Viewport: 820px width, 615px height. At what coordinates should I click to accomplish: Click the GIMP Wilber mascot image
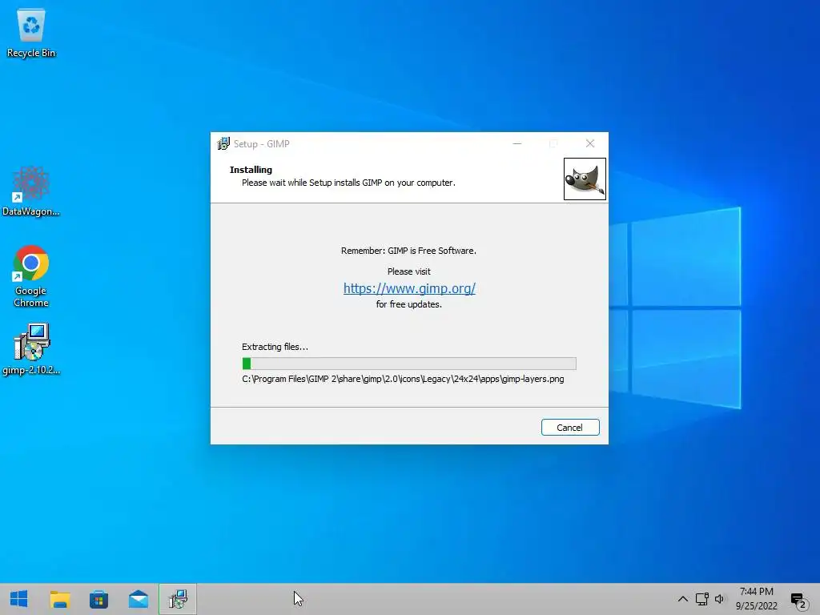pyautogui.click(x=585, y=179)
